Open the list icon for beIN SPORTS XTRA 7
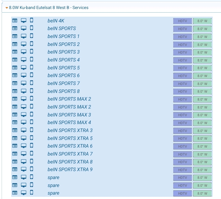The width and height of the screenshot is (221, 199). [15, 154]
